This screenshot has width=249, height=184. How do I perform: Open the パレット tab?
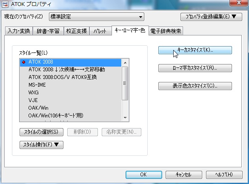[x=100, y=31]
